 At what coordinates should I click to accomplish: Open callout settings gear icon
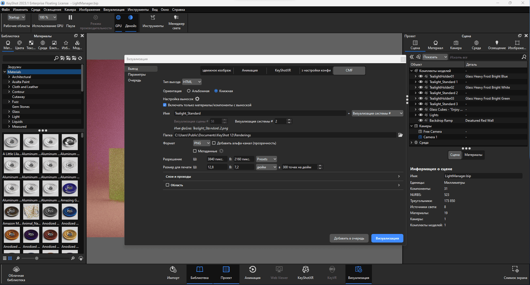[x=197, y=99]
